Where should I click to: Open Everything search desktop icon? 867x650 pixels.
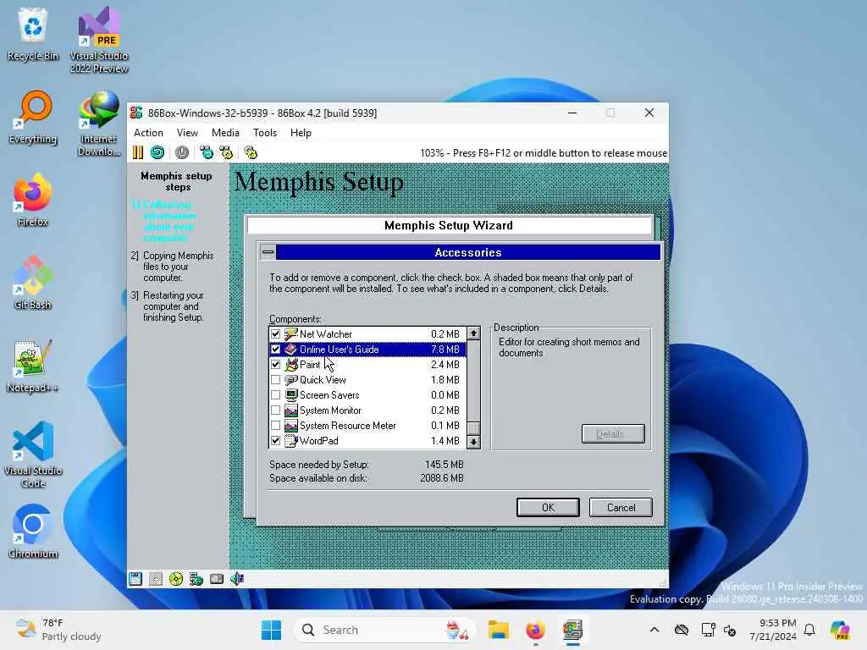click(x=33, y=117)
